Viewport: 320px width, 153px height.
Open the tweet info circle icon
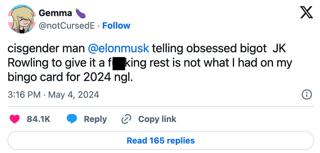coord(306,95)
